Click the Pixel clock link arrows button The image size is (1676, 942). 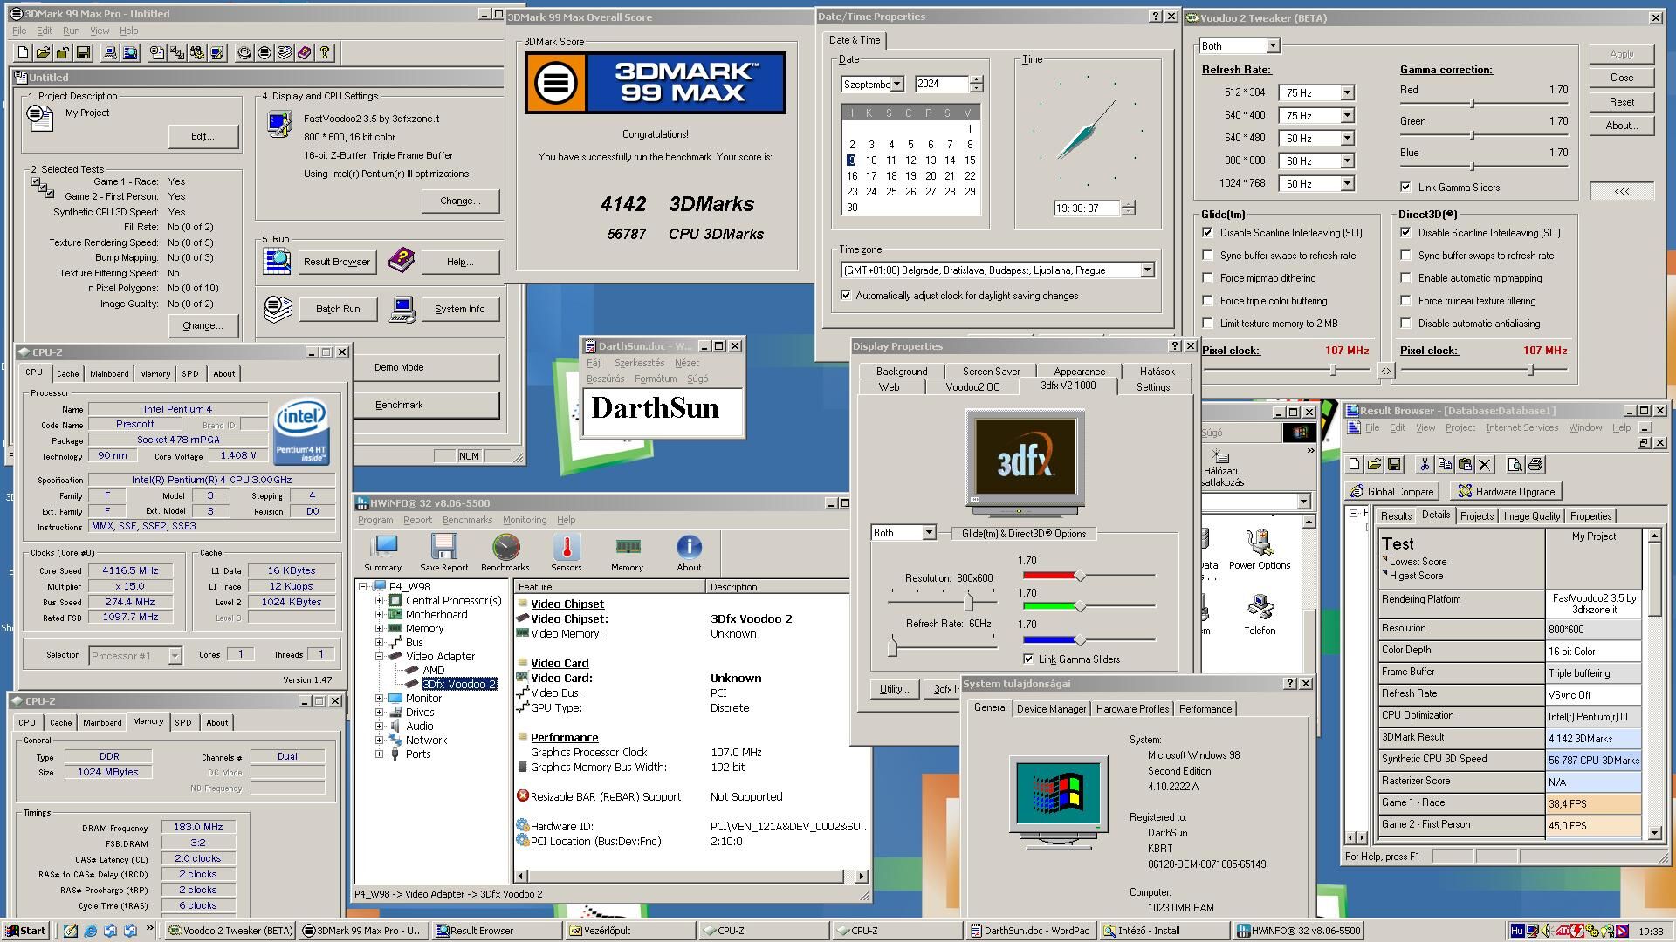pos(1386,371)
